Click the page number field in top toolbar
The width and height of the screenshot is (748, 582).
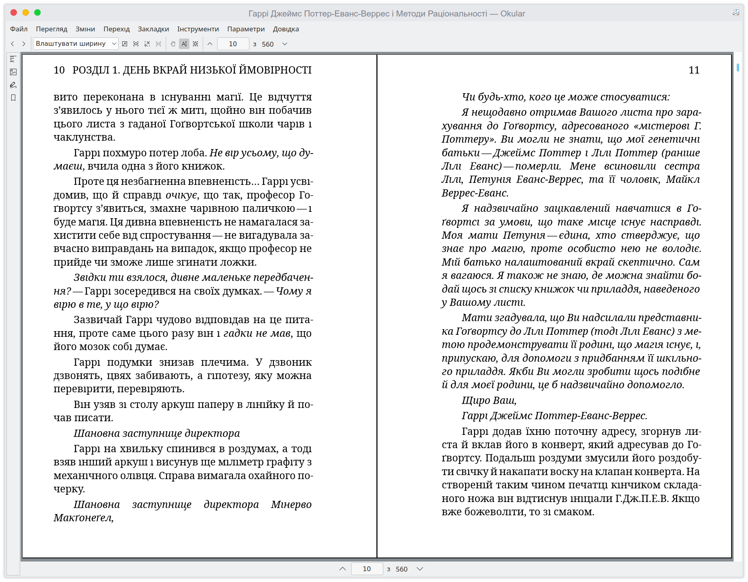pos(233,44)
